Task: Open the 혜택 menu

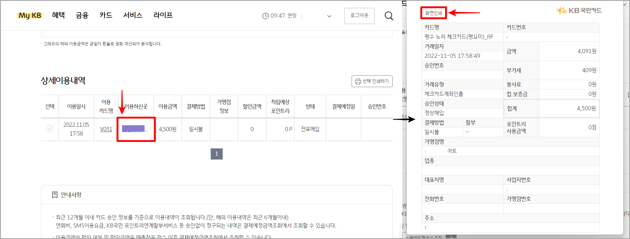Action: click(58, 15)
